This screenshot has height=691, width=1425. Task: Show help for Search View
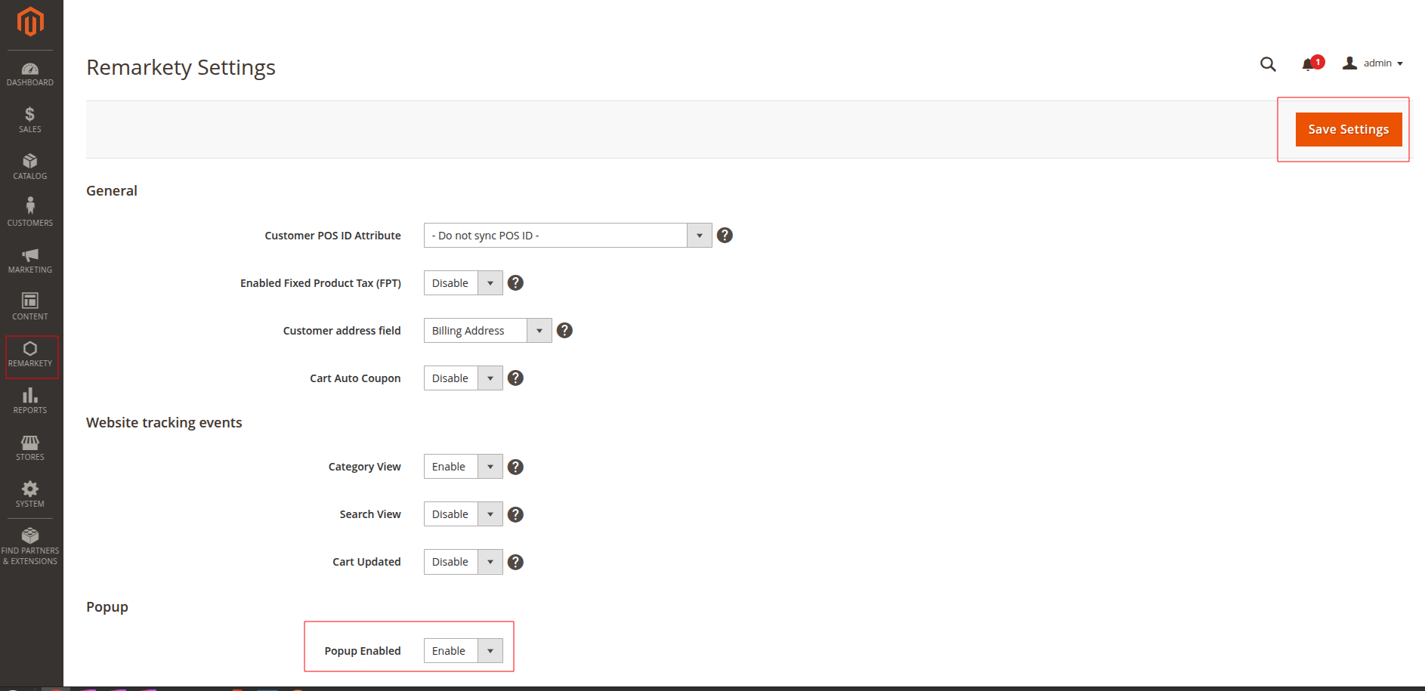(x=515, y=514)
